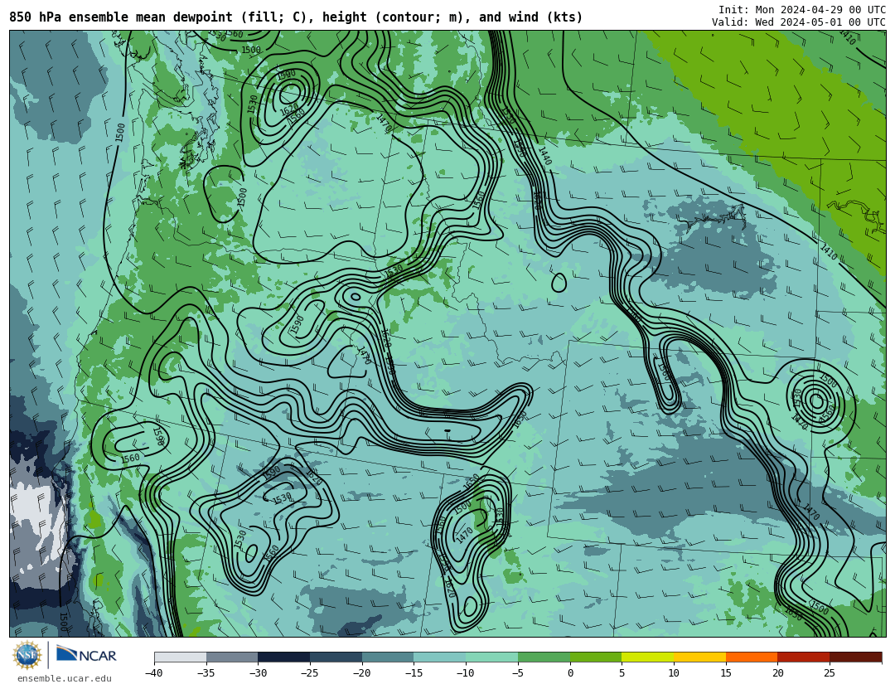Click the 20 to 25 red colorbar segment
This screenshot has width=895, height=689.
(x=804, y=657)
